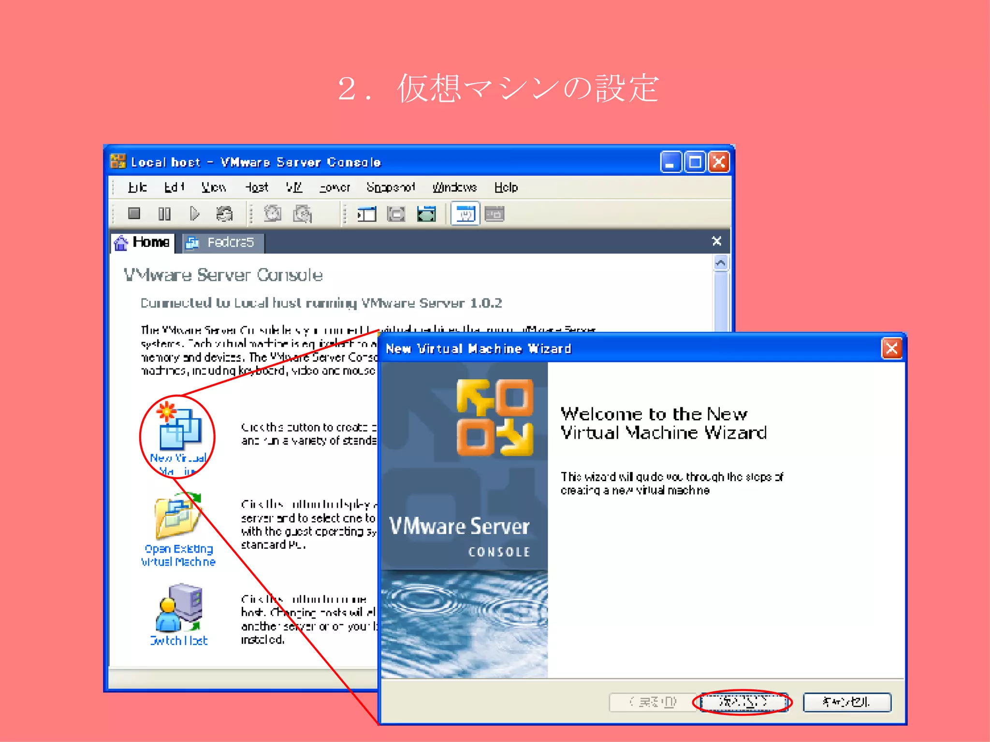Click the Take Snapshot toolbar icon
Screen dimensions: 990x742
tap(273, 214)
